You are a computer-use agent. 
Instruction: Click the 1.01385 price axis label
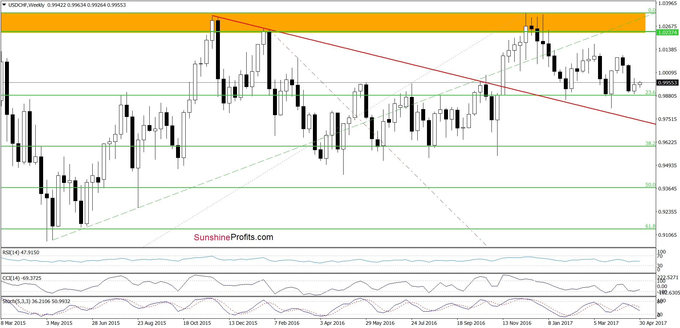coord(667,50)
